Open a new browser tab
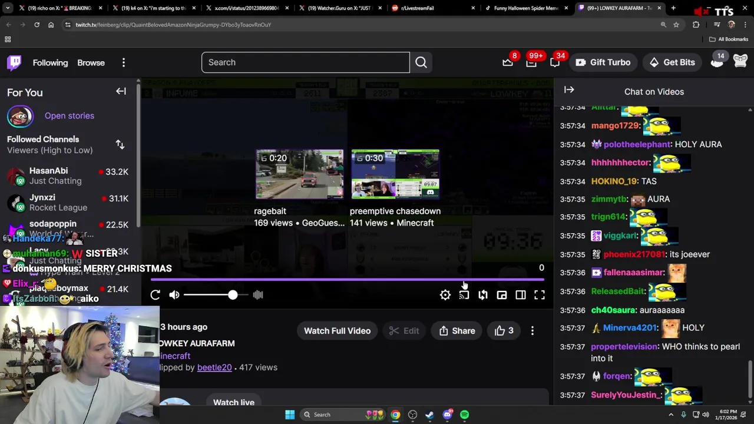 [x=673, y=8]
